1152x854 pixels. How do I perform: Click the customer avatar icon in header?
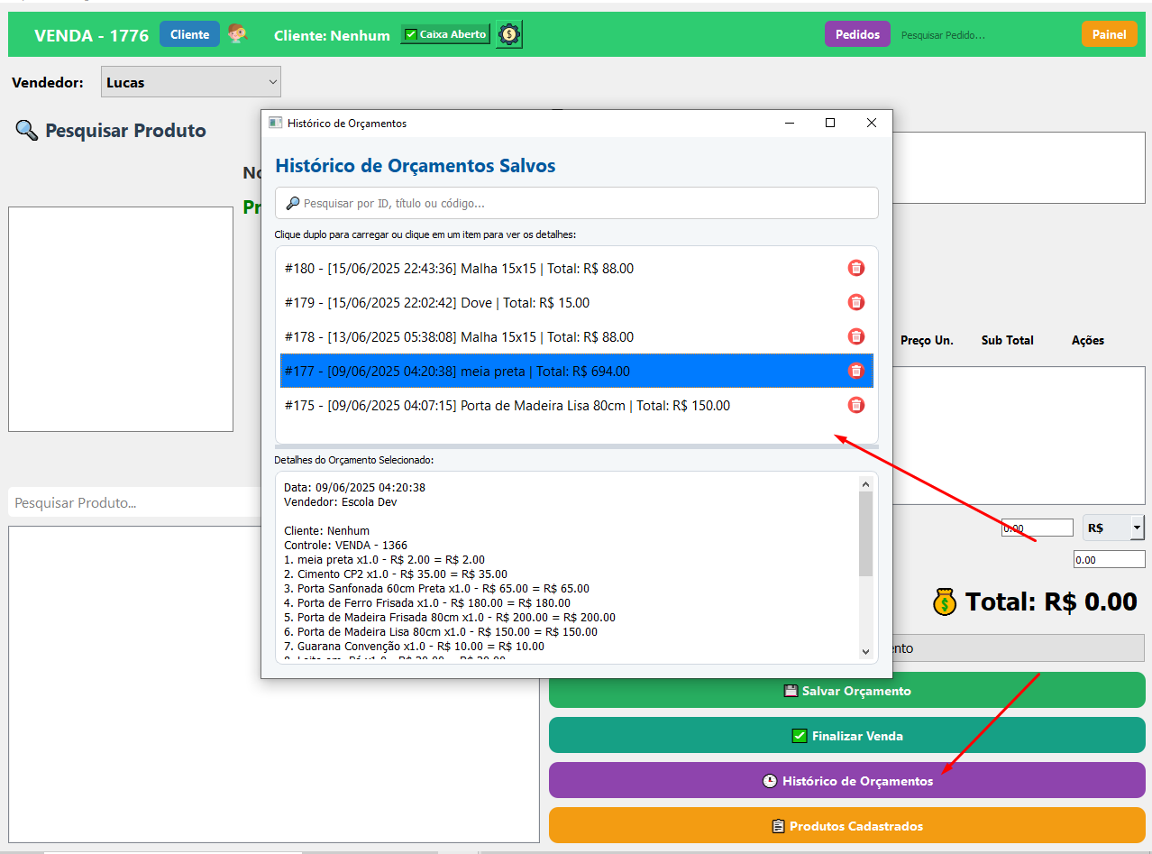pos(237,34)
